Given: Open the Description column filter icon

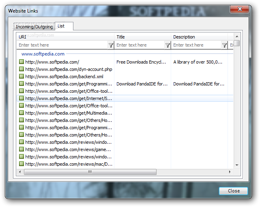Looking at the screenshot, I should coord(224,45).
